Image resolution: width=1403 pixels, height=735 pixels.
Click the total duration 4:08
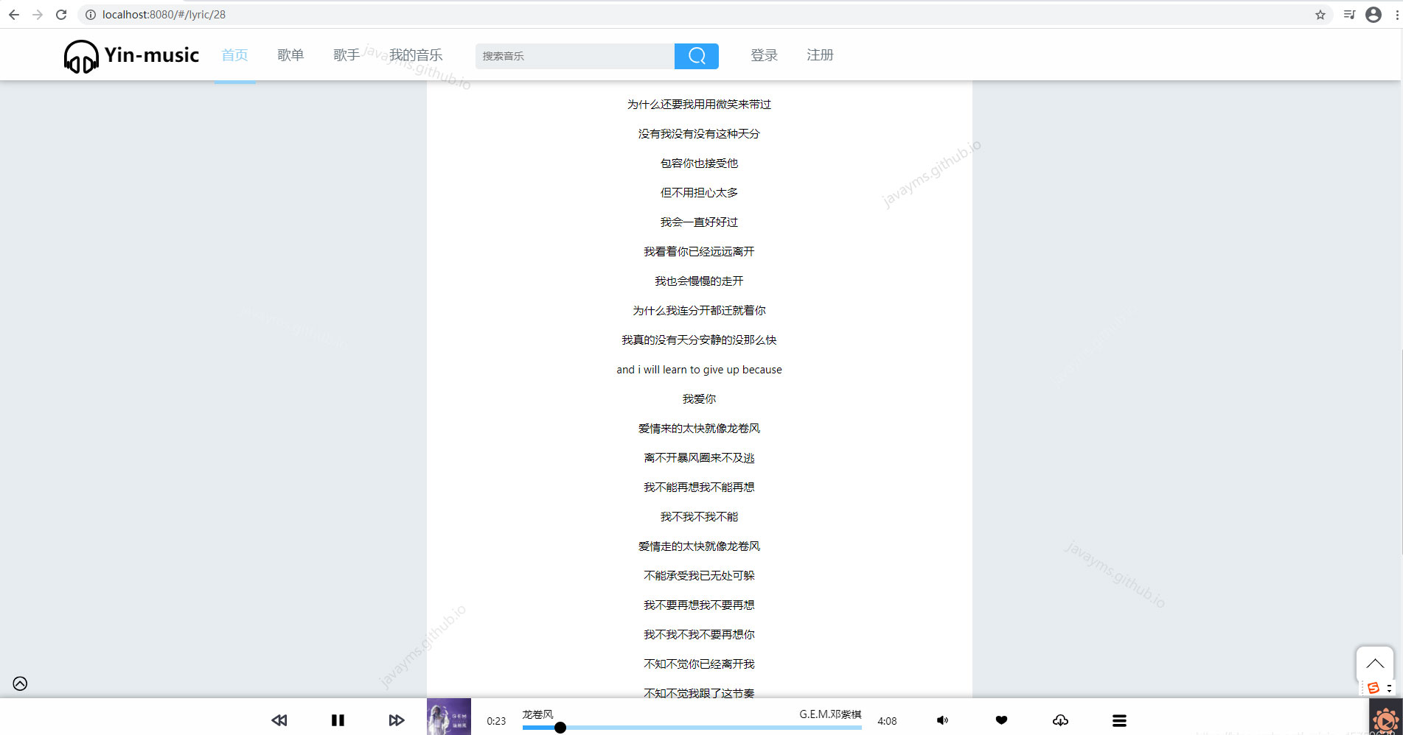[x=887, y=721]
